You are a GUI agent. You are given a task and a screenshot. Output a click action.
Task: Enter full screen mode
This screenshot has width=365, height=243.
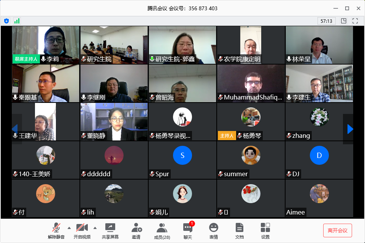355,21
